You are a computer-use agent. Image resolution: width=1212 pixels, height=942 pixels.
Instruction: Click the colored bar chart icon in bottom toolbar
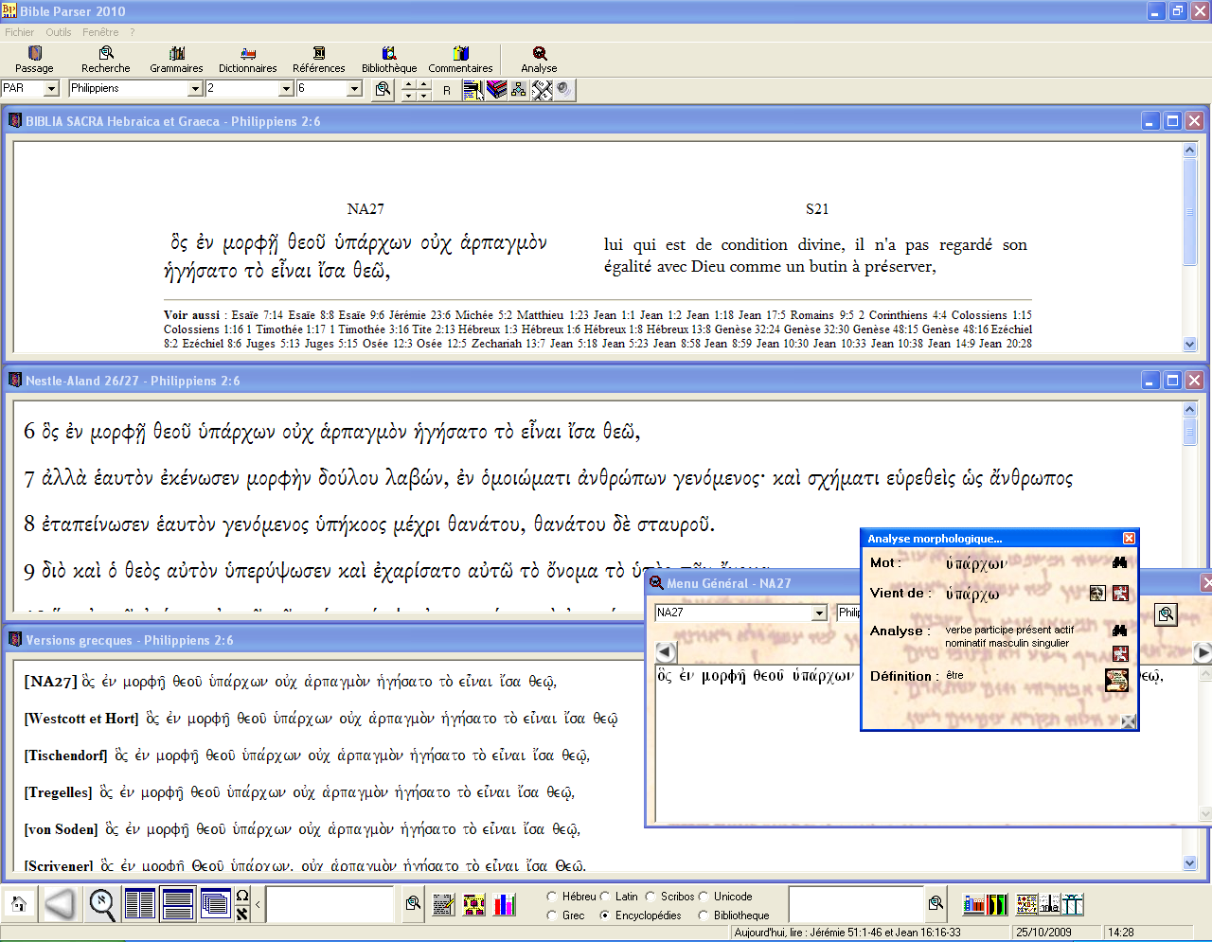click(x=505, y=904)
